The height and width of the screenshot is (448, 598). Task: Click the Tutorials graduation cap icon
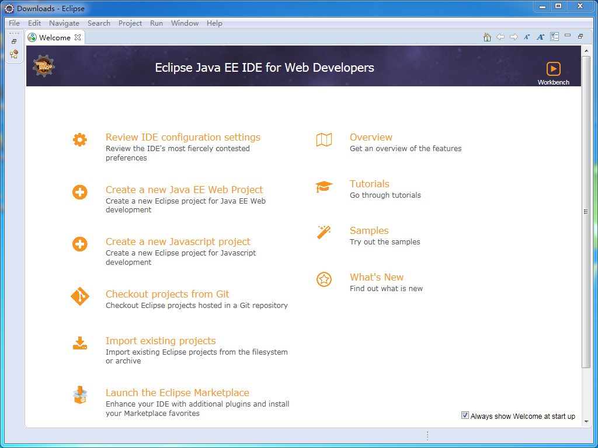324,187
